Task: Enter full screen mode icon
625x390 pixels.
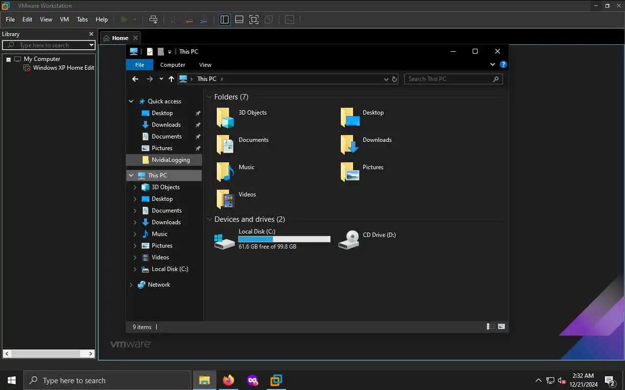Action: [x=254, y=19]
